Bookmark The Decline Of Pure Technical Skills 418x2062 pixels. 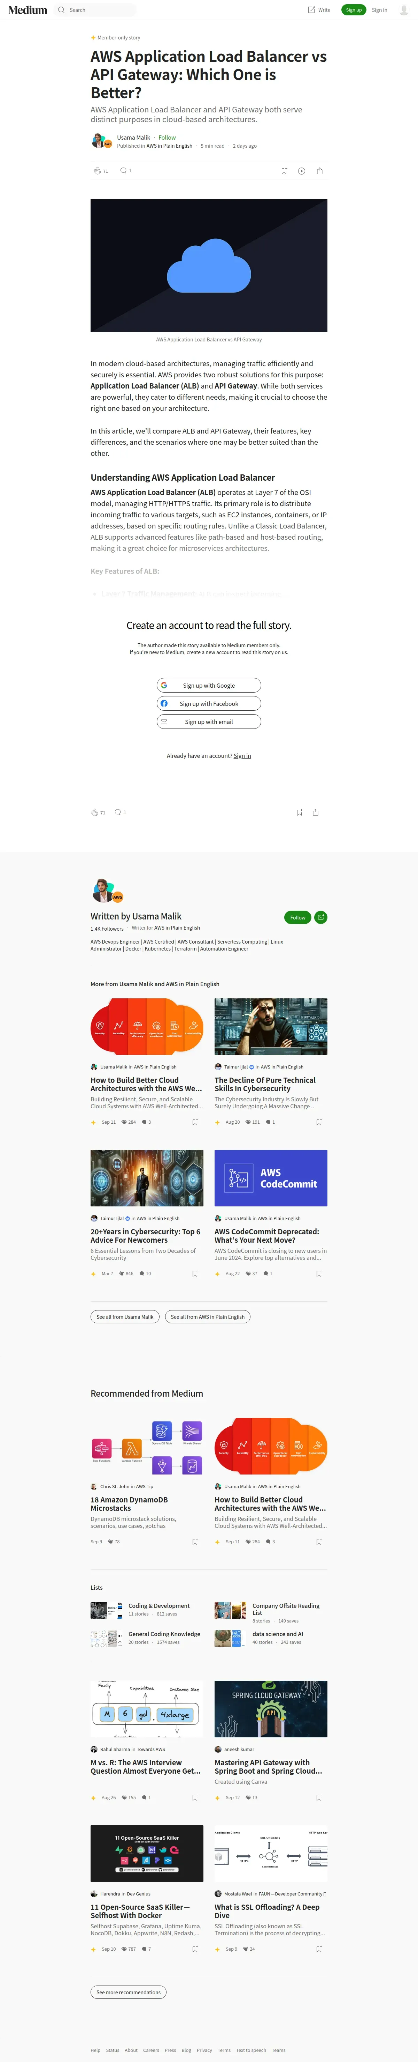point(319,1122)
